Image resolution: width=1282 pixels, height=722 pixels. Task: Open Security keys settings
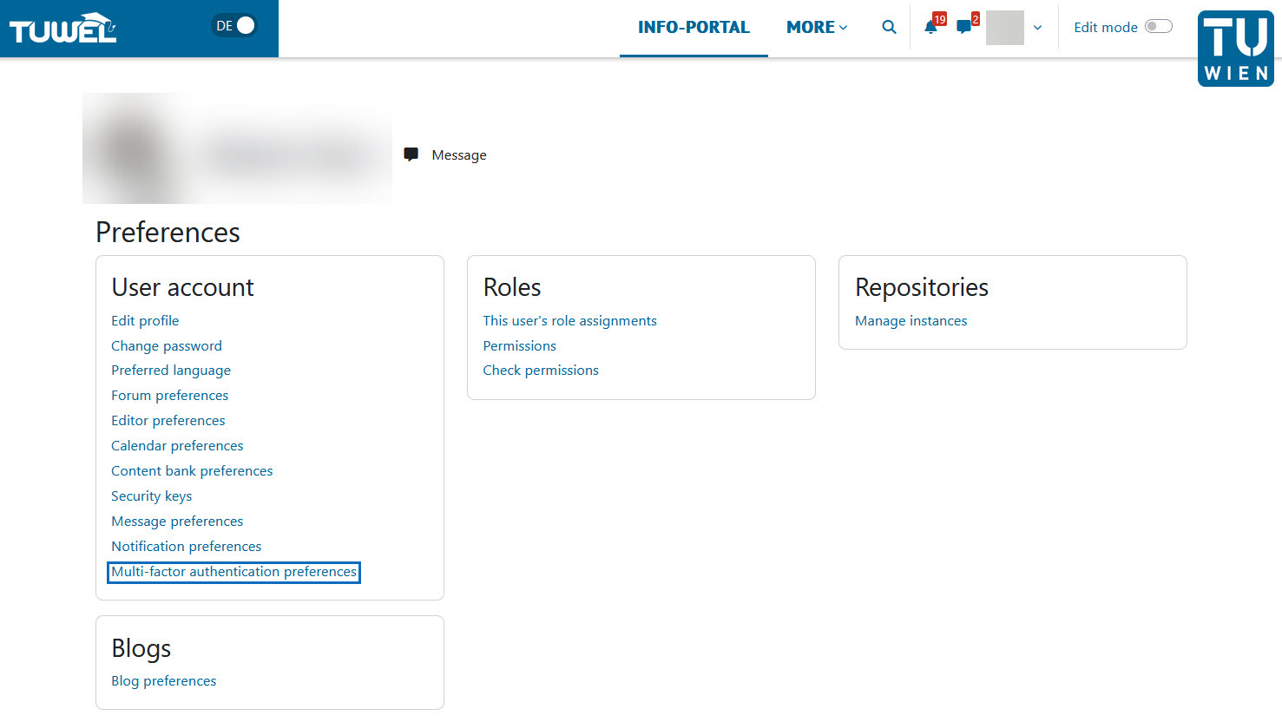pos(152,496)
